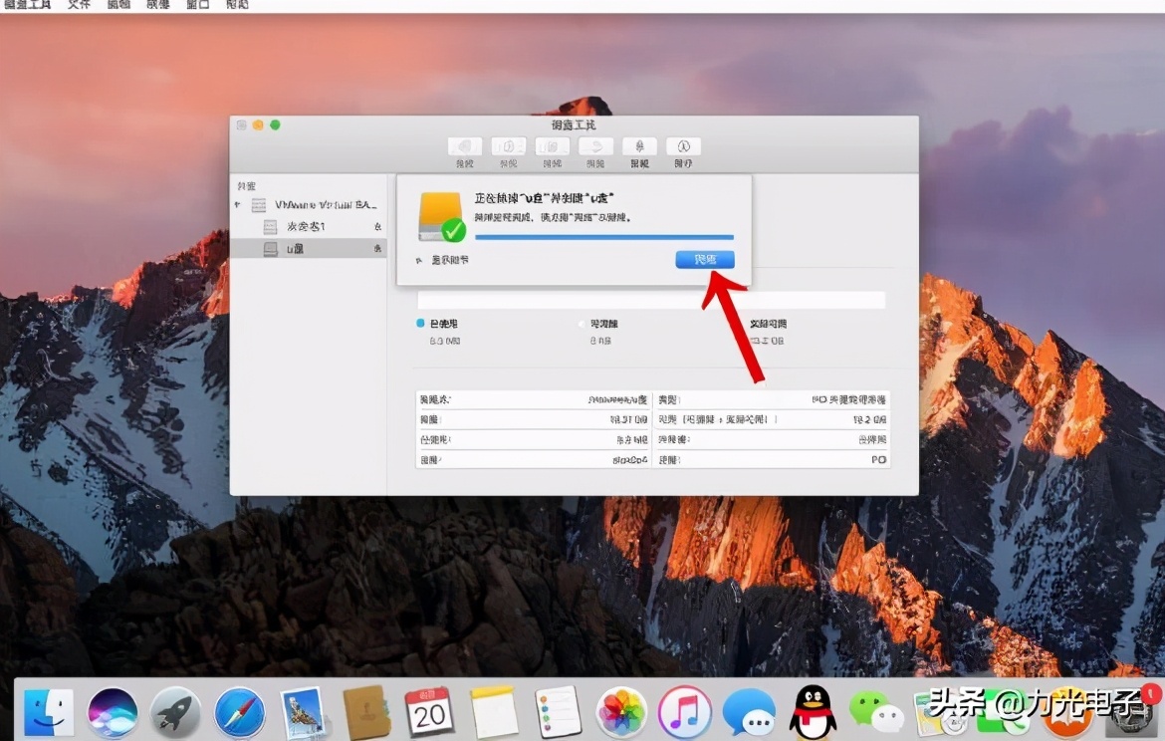Click eject icon beside the u盘 volume
Screen dimensions: 1165x741
(x=377, y=249)
